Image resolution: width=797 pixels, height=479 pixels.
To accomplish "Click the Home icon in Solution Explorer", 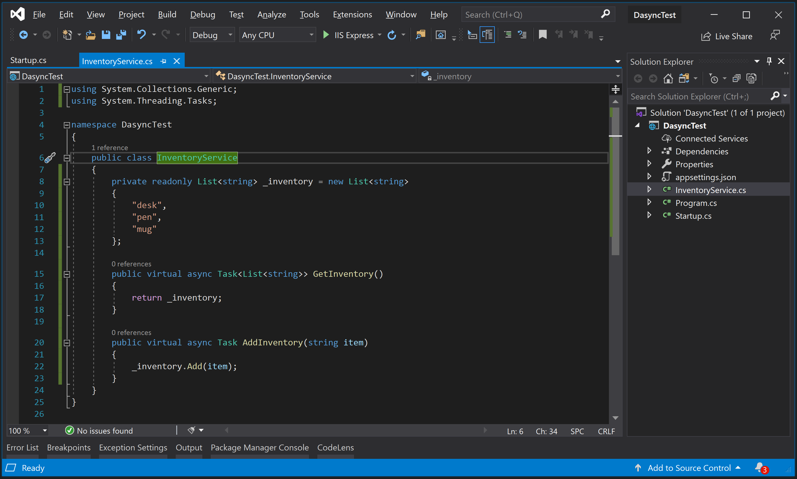I will [x=668, y=78].
